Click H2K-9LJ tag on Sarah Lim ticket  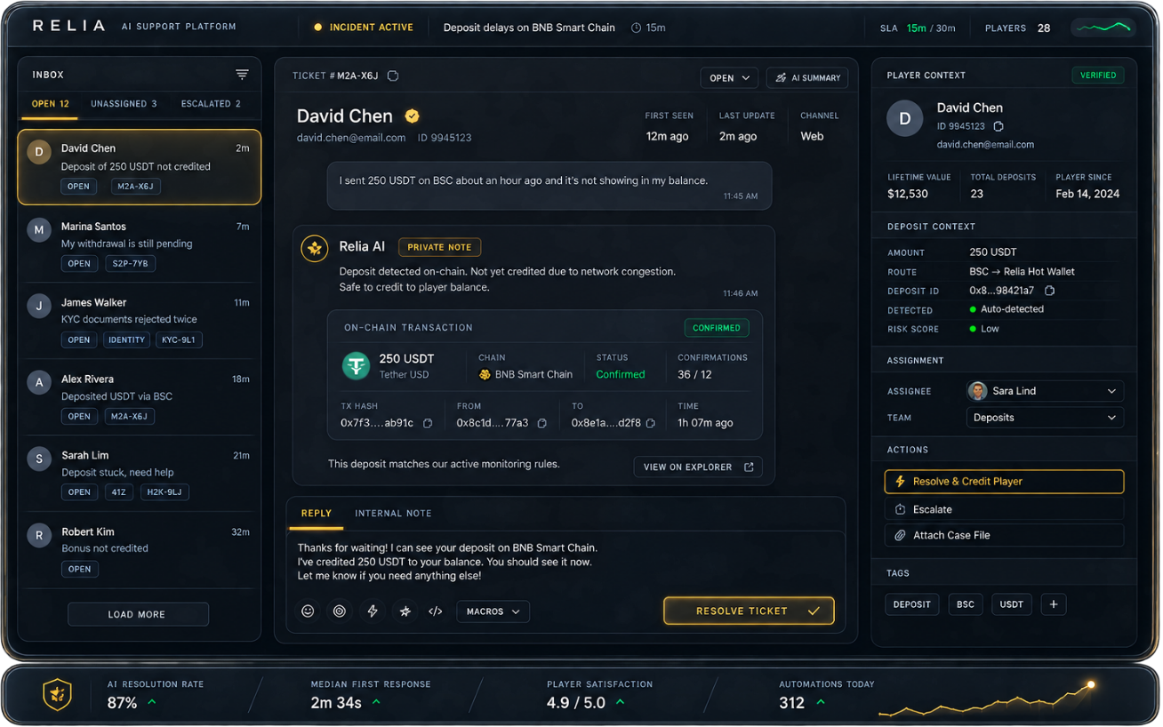pos(164,492)
